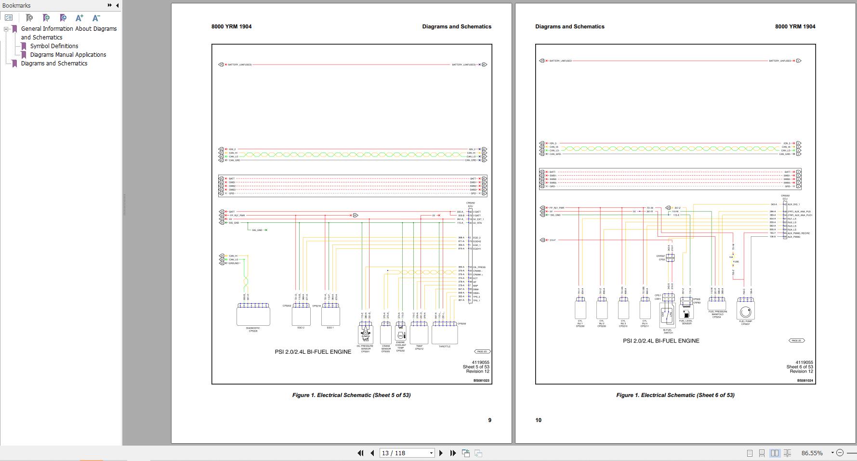Hide the Bookmarks panel with collapse arrow
The width and height of the screenshot is (857, 461).
(117, 5)
